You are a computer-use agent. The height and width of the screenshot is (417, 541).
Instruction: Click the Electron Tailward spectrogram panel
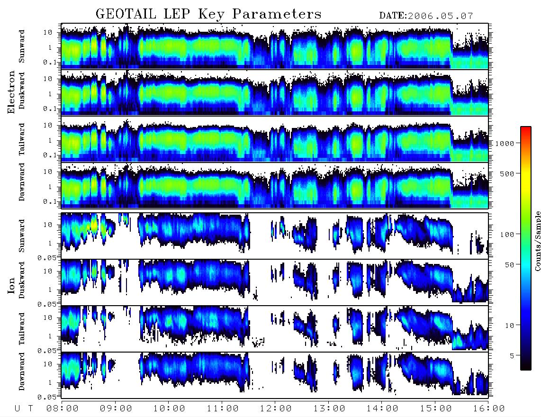coord(275,139)
